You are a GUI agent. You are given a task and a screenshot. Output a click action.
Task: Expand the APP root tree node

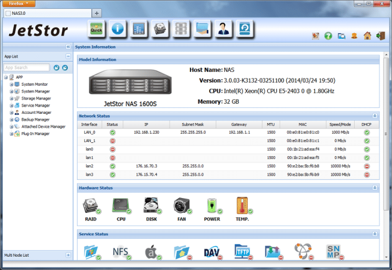click(x=6, y=77)
